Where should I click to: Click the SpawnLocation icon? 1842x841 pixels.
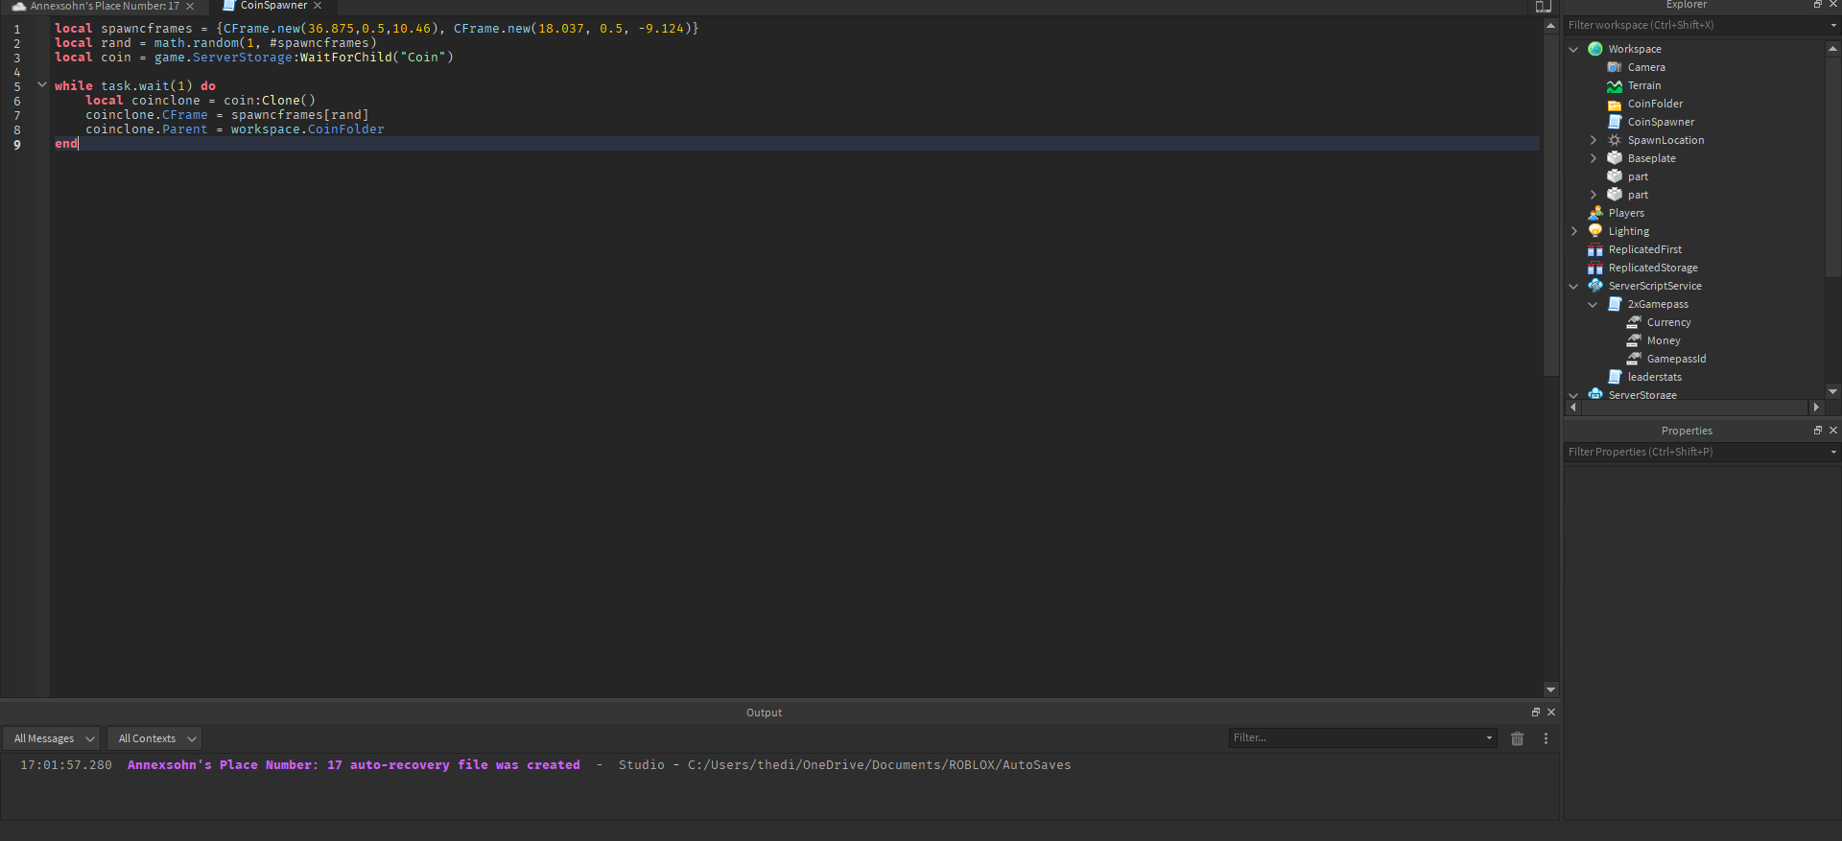point(1615,140)
